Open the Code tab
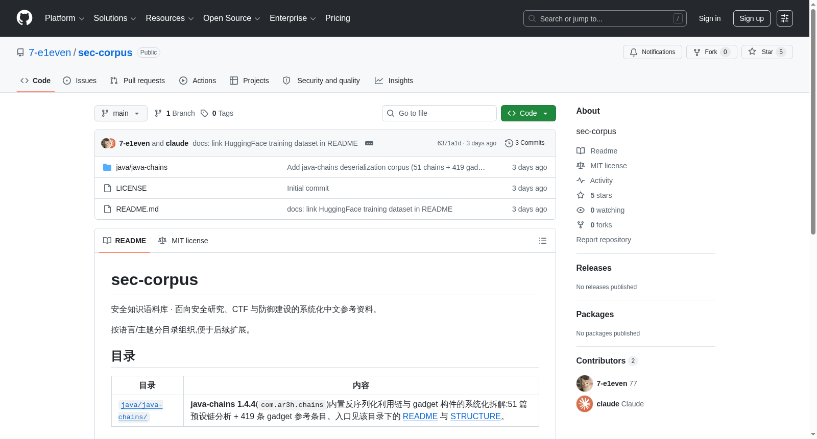 coord(36,81)
